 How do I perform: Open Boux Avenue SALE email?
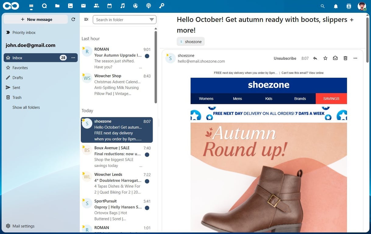(x=117, y=157)
